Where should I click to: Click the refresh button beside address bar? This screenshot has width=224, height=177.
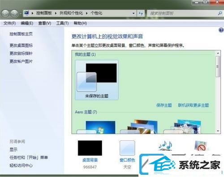[141, 13]
